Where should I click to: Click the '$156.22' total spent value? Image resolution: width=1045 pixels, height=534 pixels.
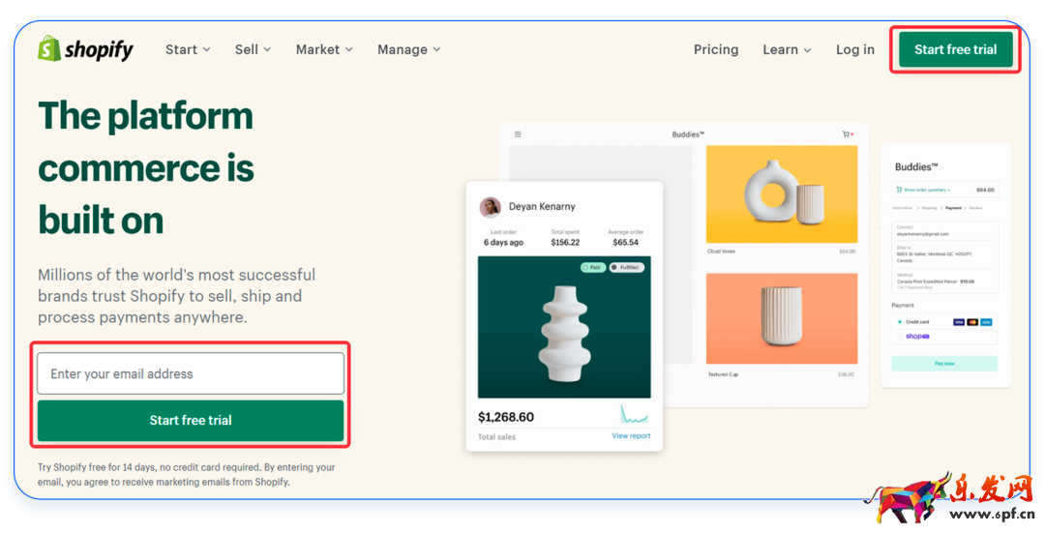(565, 242)
